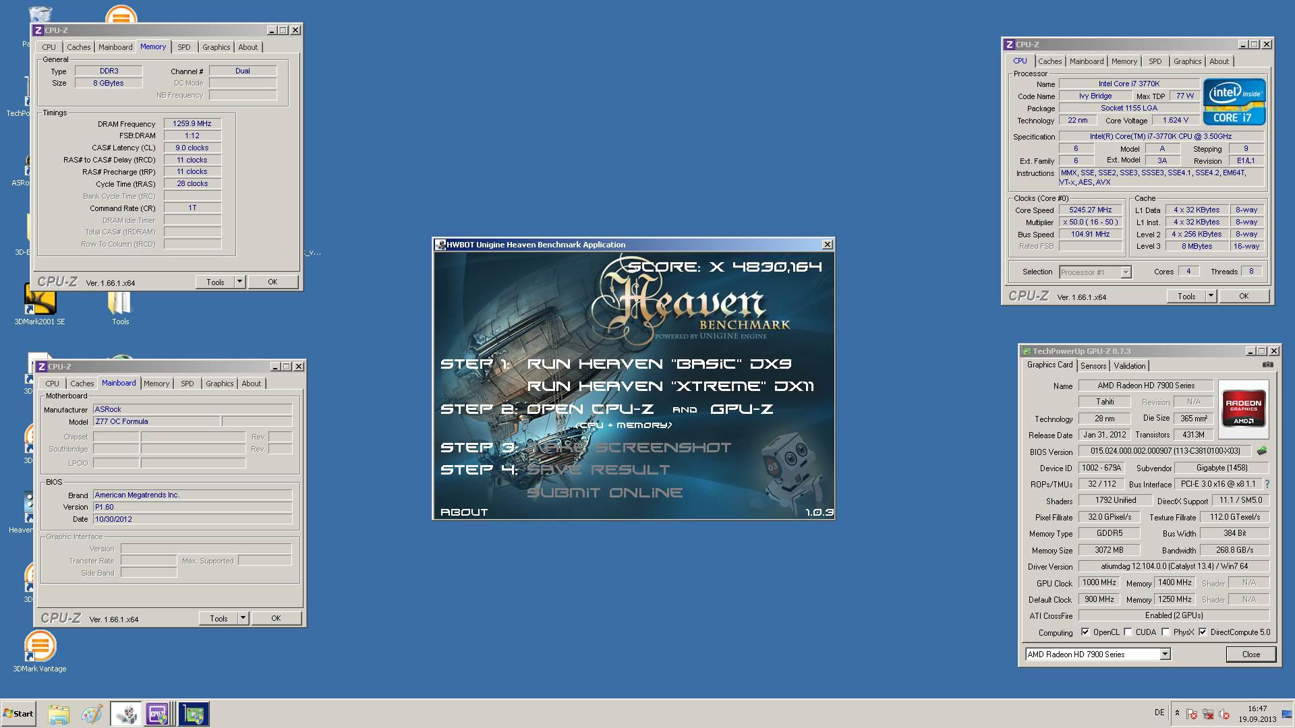Click the volume speaker tray icon
Image resolution: width=1295 pixels, height=728 pixels.
(1224, 714)
